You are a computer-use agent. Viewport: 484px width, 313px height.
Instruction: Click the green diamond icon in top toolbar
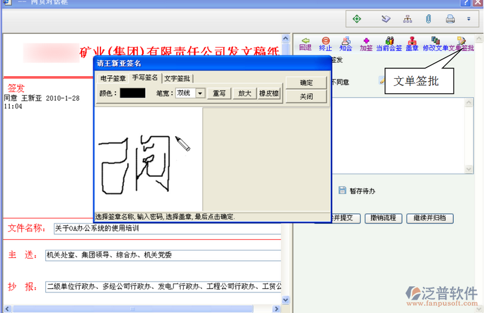pyautogui.click(x=357, y=19)
